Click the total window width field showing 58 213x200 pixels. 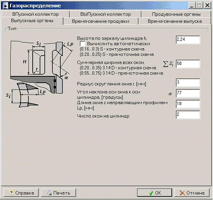coord(188,64)
